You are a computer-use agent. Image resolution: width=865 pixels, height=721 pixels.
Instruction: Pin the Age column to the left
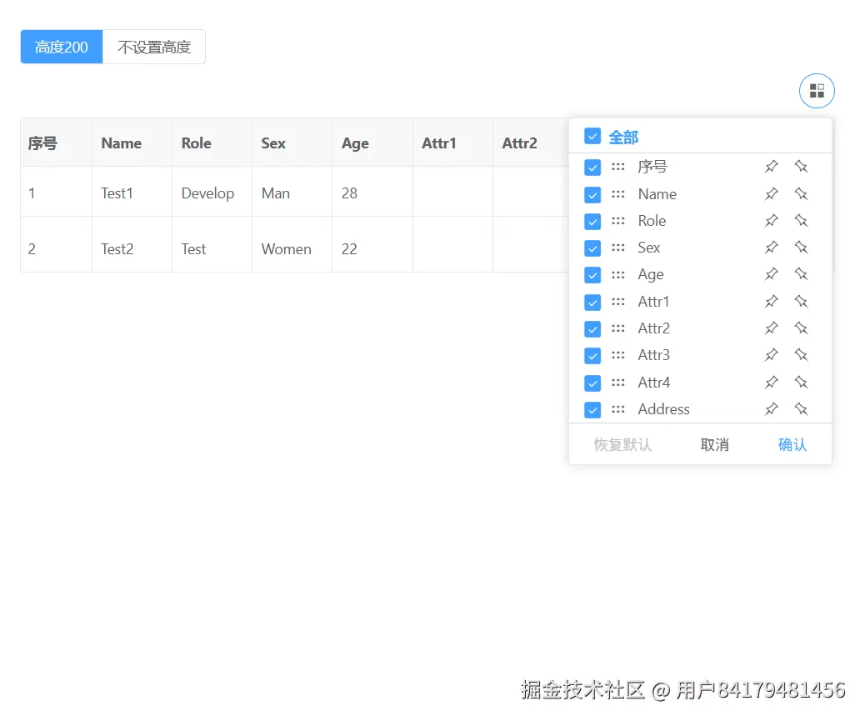click(x=772, y=274)
